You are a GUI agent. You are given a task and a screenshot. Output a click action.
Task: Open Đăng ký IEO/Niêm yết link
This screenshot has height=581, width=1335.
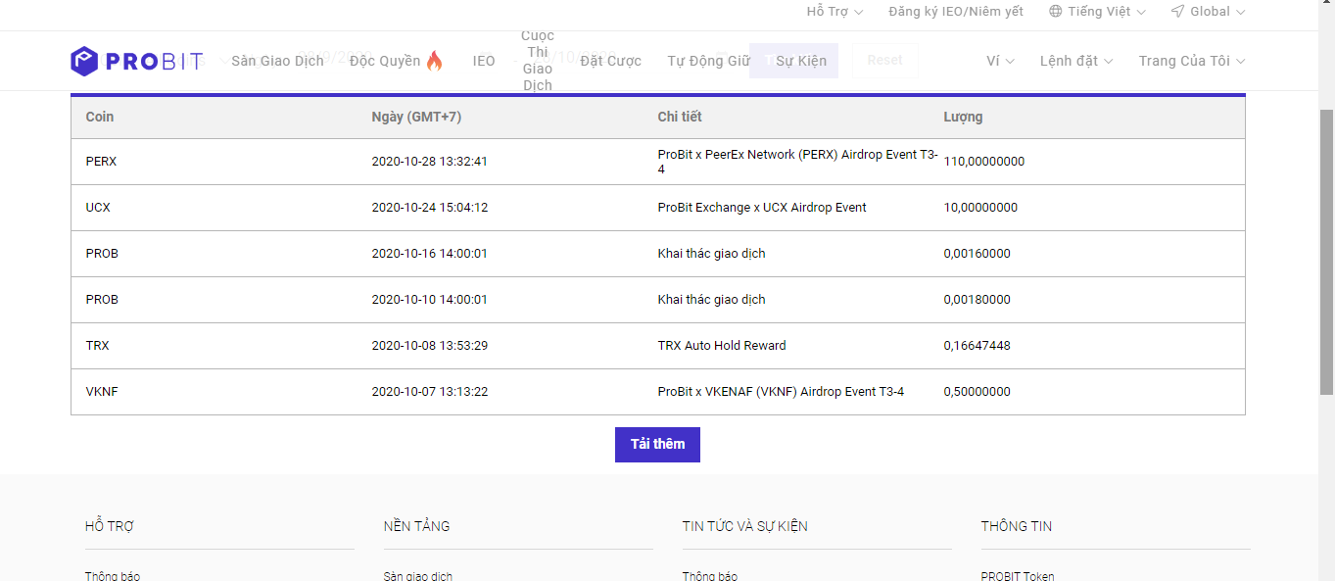coord(956,12)
